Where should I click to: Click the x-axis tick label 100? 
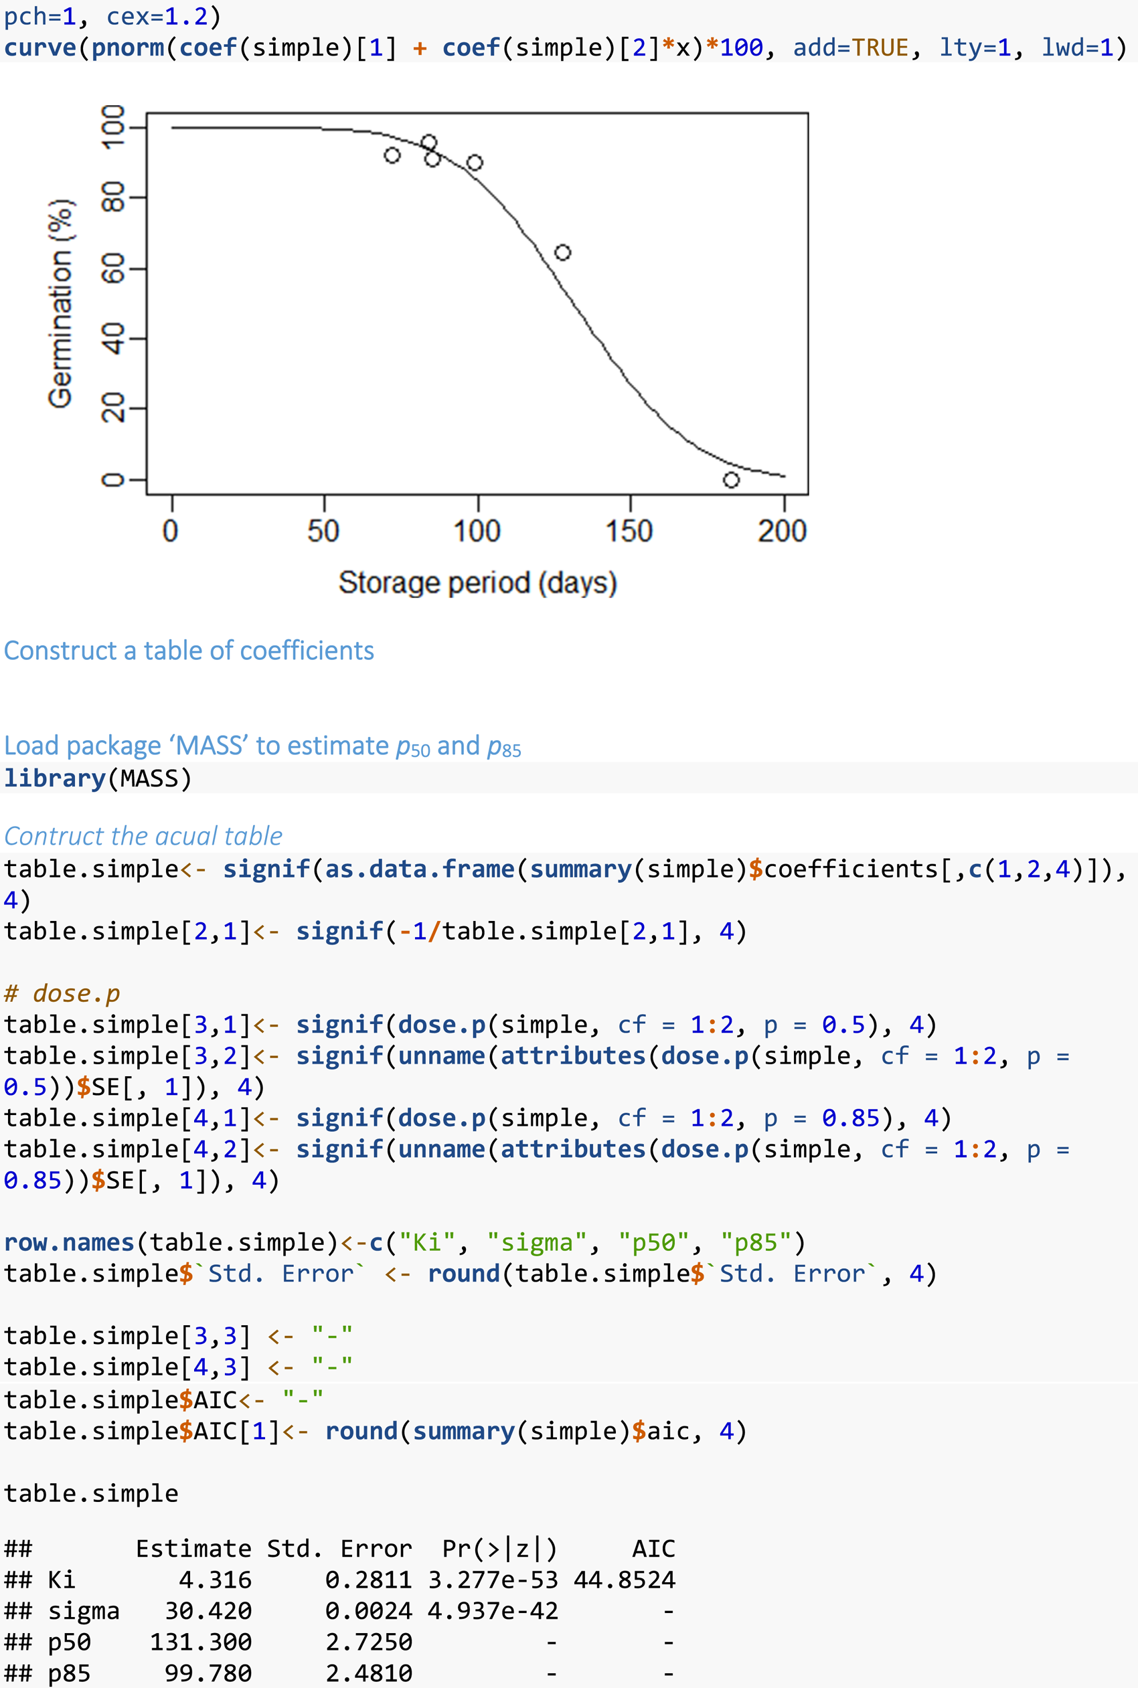coord(477,531)
